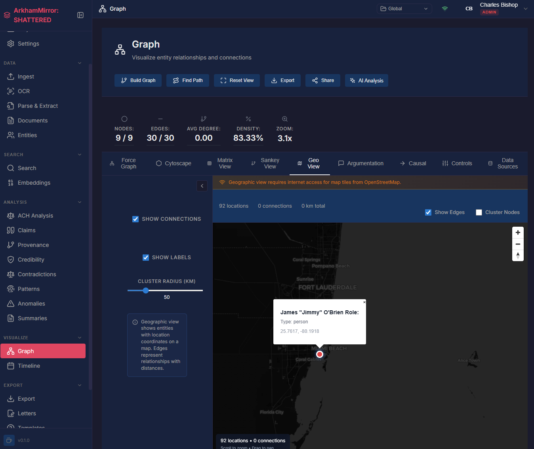Open the Contradictions analysis tool
The height and width of the screenshot is (449, 534).
(36, 274)
